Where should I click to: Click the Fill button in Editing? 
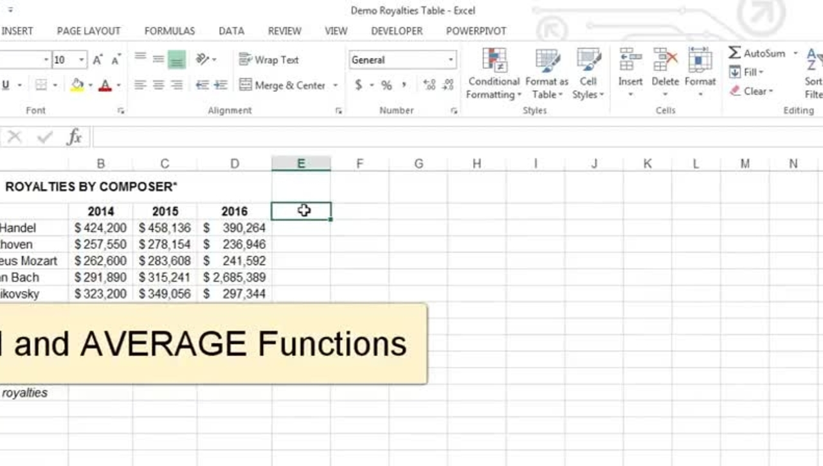point(746,72)
